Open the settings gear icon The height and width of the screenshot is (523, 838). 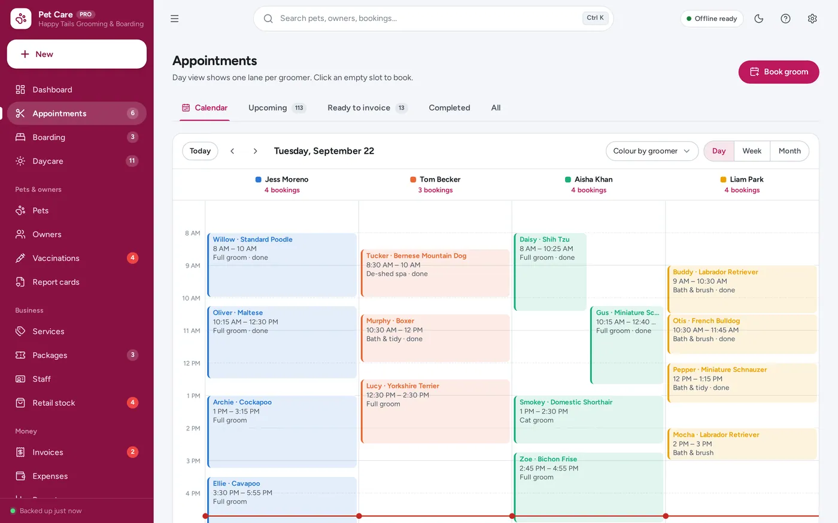click(x=812, y=19)
